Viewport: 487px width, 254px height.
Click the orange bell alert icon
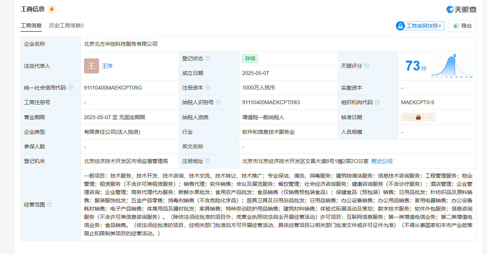coord(52,9)
